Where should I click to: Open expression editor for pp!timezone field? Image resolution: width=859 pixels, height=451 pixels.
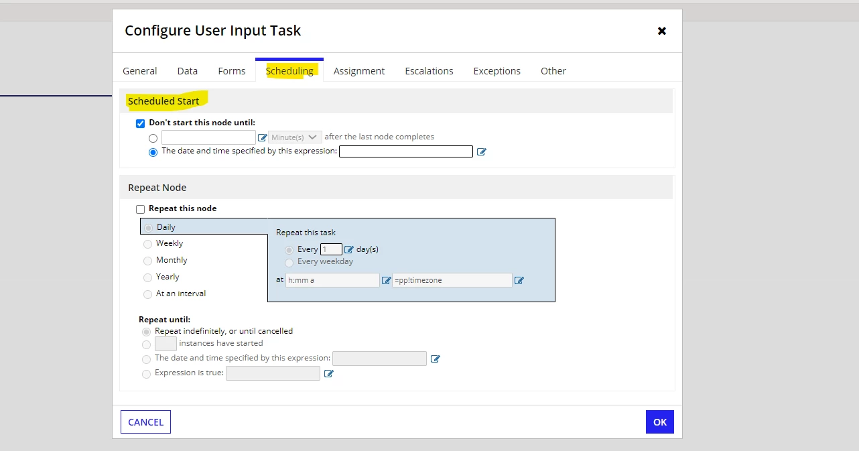coord(519,281)
